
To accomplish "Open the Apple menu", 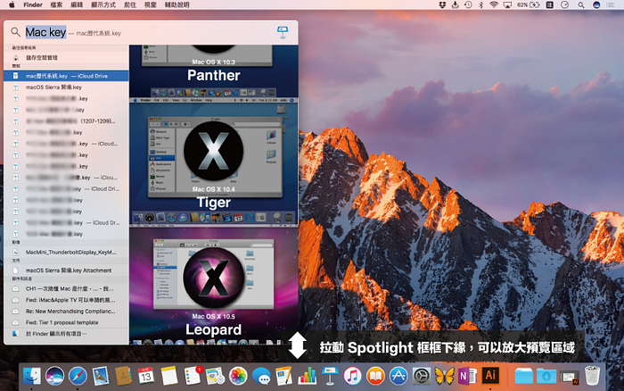I will [x=12, y=4].
